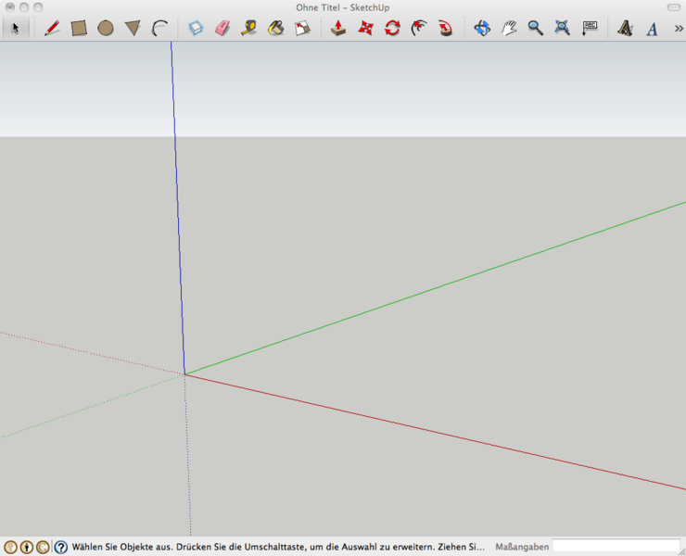686x556 pixels.
Task: Select the pink Eraser tool
Action: click(222, 28)
